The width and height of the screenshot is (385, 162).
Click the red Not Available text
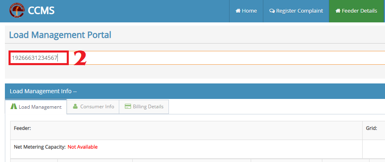[83, 147]
